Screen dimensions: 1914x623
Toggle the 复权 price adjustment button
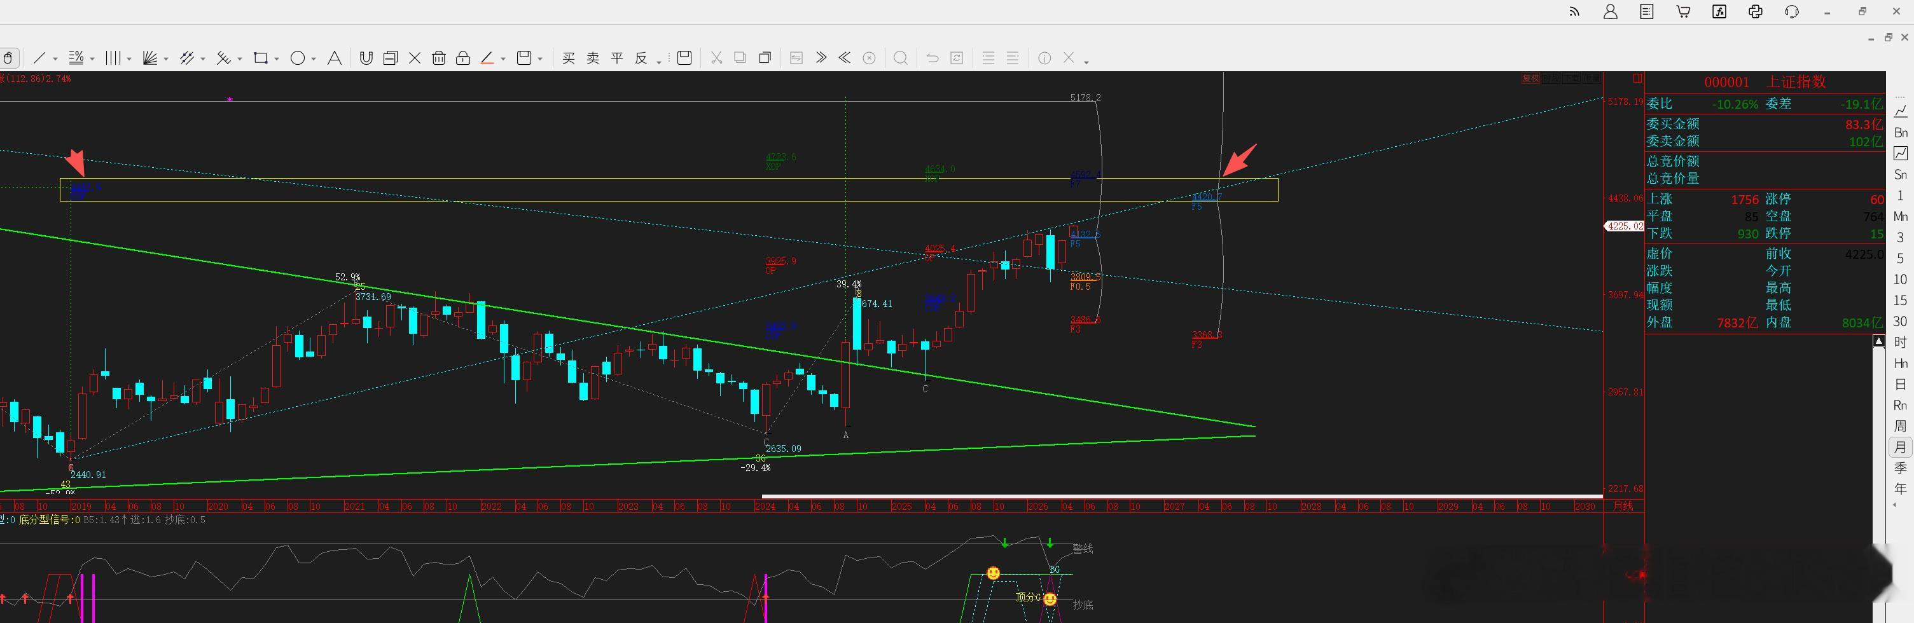pos(1530,78)
